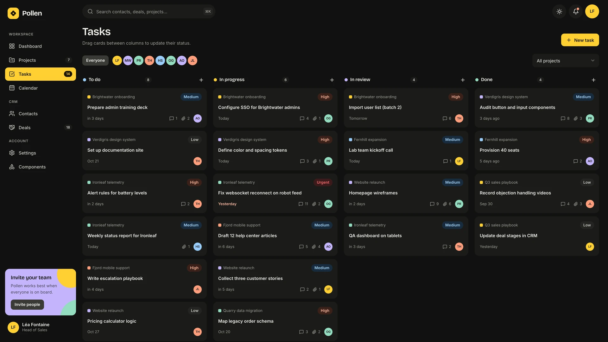The width and height of the screenshot is (608, 342).
Task: Open the notifications bell
Action: pyautogui.click(x=576, y=11)
